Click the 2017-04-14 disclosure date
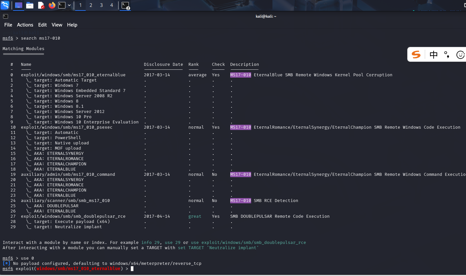The height and width of the screenshot is (276, 466). coord(157,216)
